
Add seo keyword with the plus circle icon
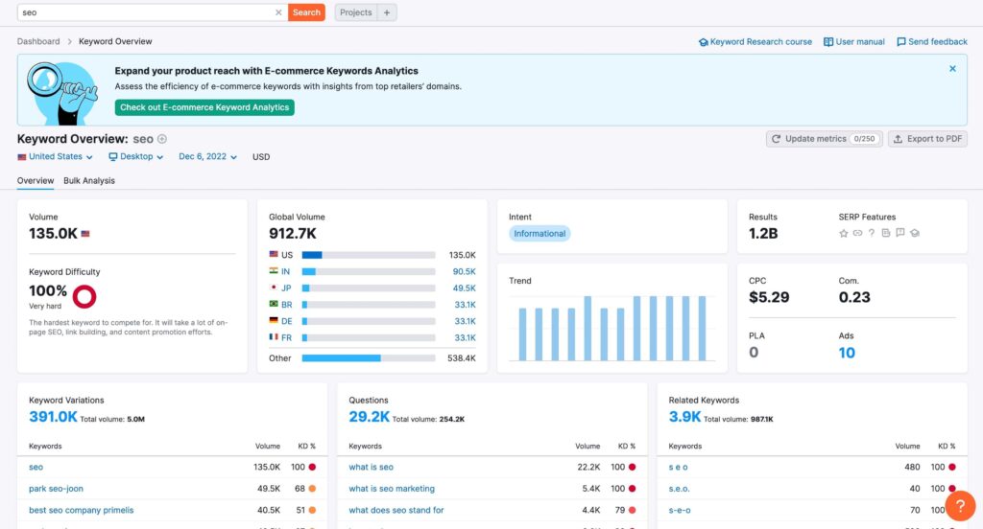click(x=161, y=139)
